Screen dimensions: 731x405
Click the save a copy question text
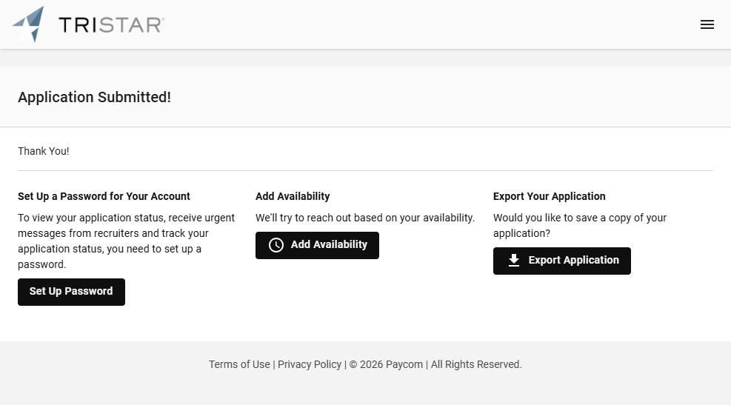coord(579,225)
